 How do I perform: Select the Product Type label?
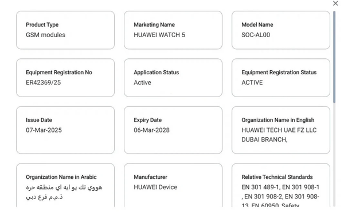tap(42, 25)
